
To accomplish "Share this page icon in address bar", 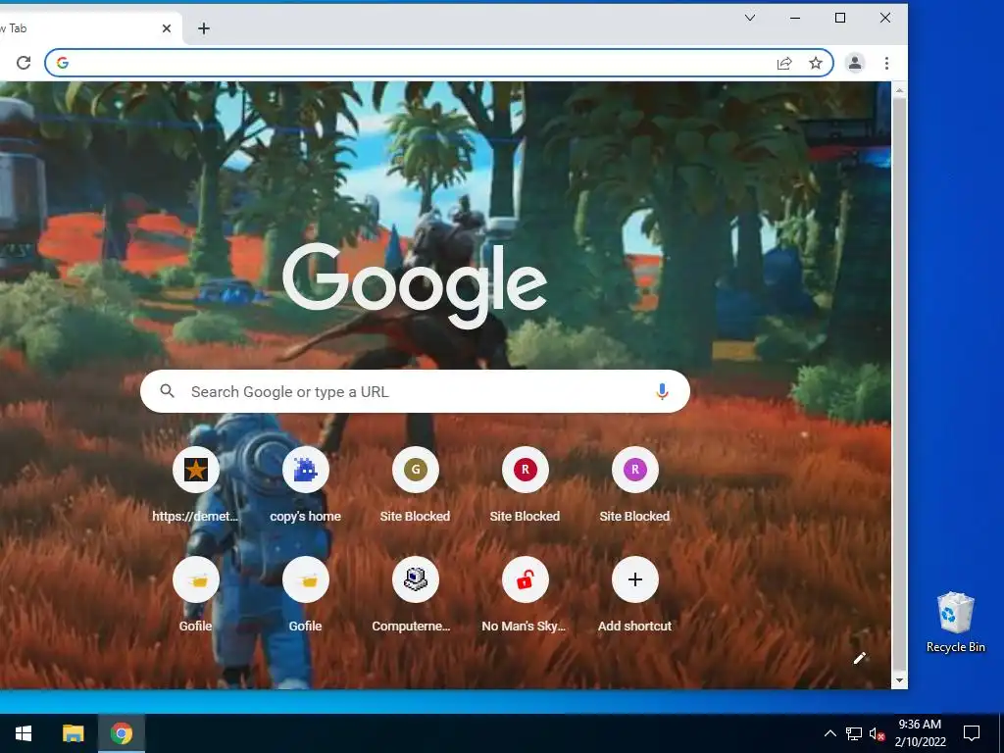I will (784, 63).
